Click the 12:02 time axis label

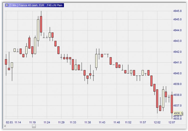157,122
